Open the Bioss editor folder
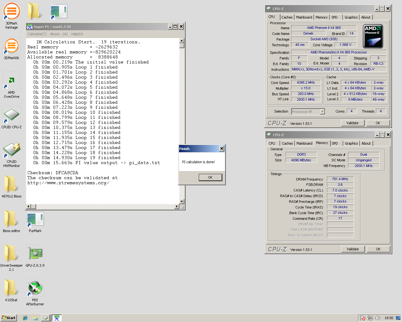 pyautogui.click(x=12, y=221)
